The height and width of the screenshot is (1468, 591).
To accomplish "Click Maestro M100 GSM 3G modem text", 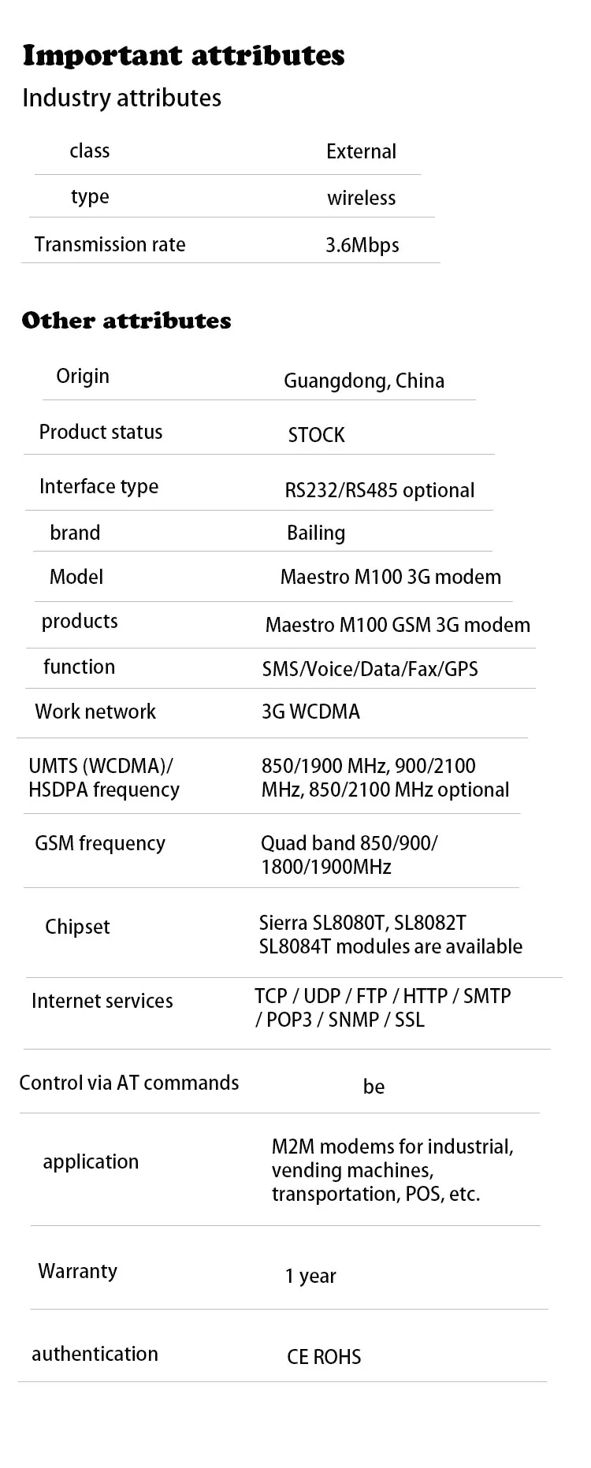I will pos(397,626).
